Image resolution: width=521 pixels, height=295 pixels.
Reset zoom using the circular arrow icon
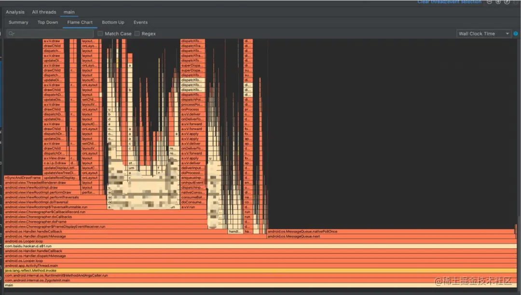pos(507,1)
